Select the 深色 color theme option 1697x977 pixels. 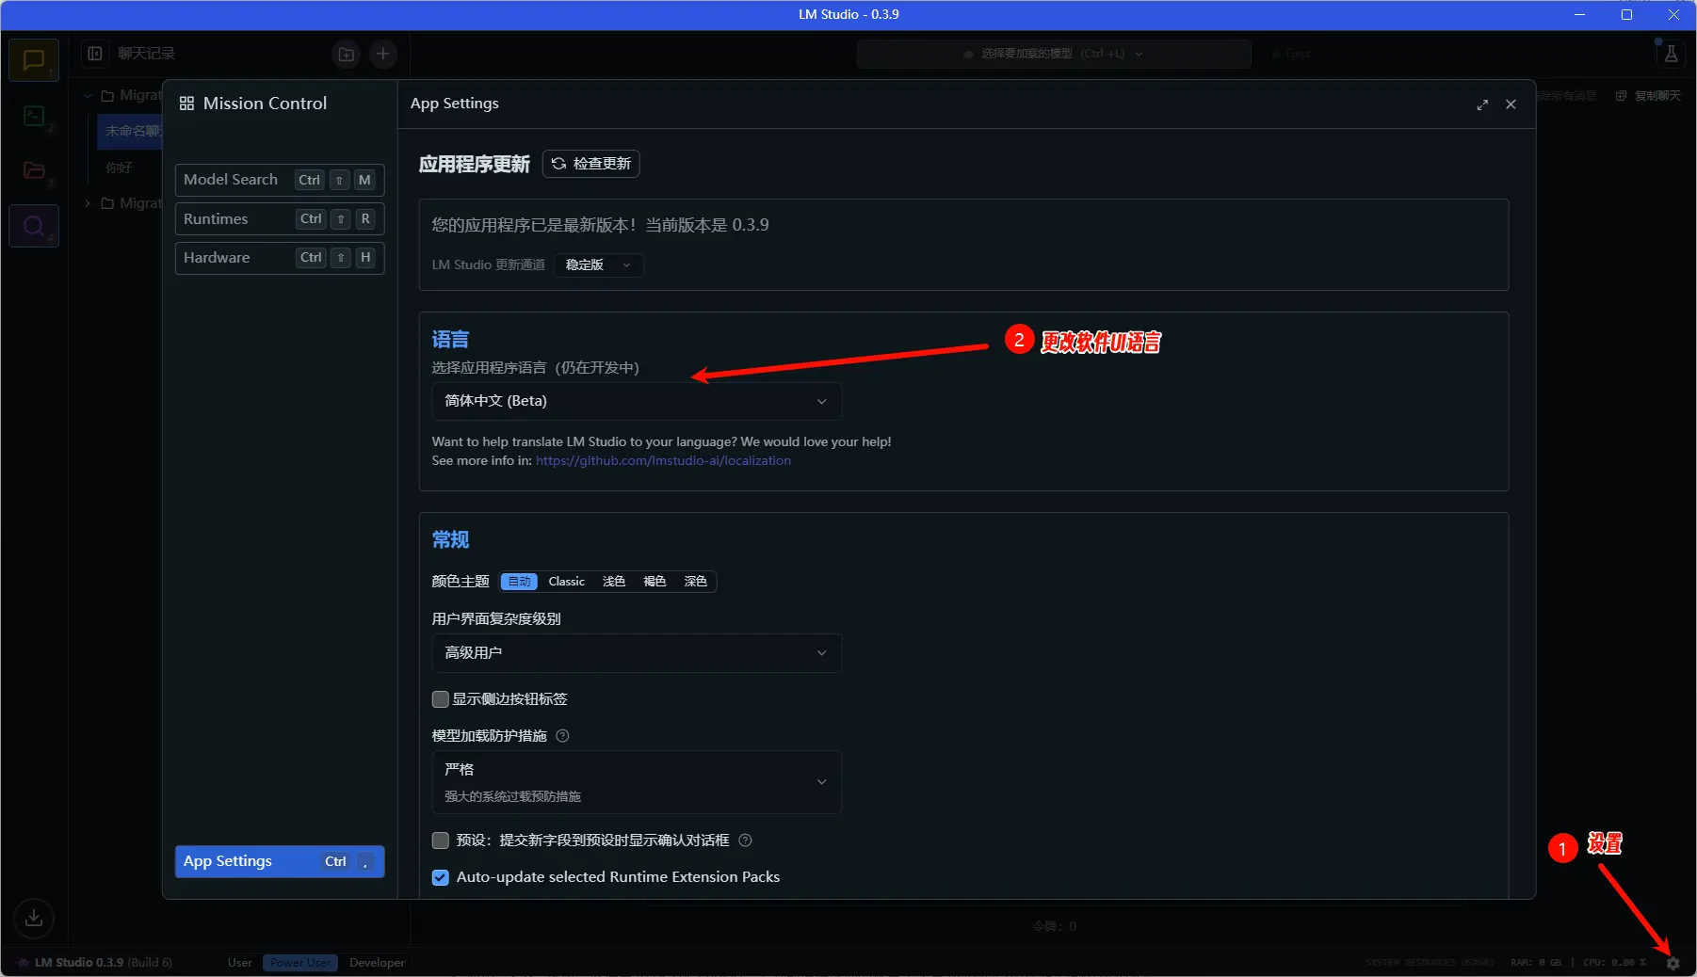click(x=695, y=582)
